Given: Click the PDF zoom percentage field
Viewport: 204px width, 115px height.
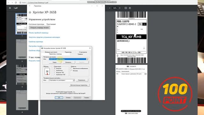Looking at the screenshot, I should pyautogui.click(x=115, y=8).
